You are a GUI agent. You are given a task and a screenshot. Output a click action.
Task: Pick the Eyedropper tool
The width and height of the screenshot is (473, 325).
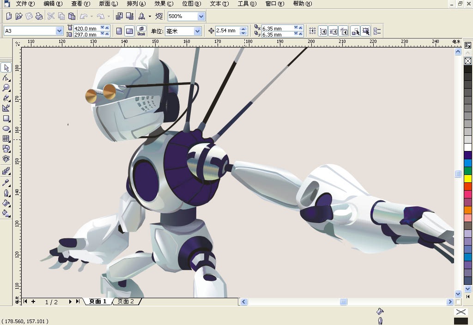click(6, 182)
